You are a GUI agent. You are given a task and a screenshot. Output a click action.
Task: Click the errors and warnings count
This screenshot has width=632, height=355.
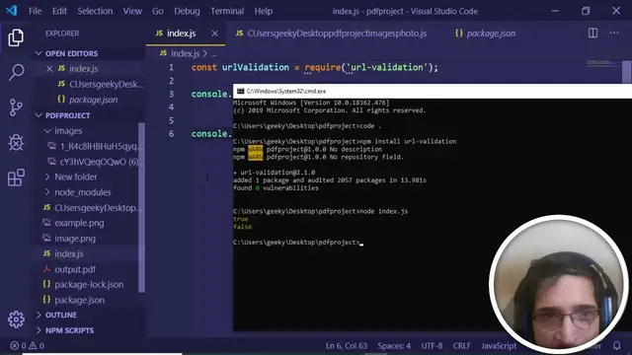click(x=28, y=345)
